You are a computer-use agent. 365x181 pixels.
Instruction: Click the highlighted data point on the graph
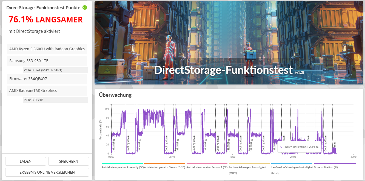272,153
